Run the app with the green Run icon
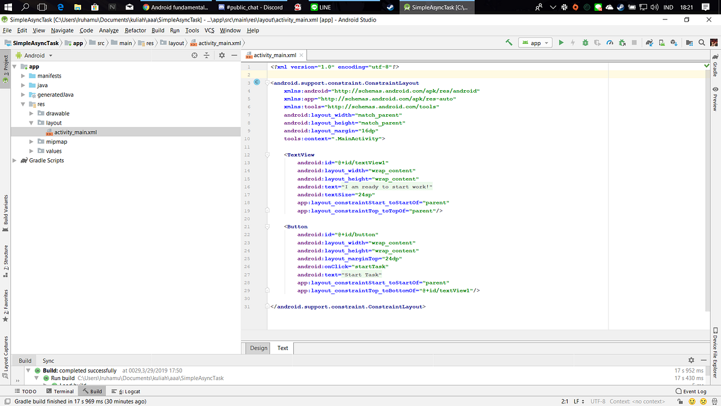This screenshot has height=406, width=721. pyautogui.click(x=561, y=43)
